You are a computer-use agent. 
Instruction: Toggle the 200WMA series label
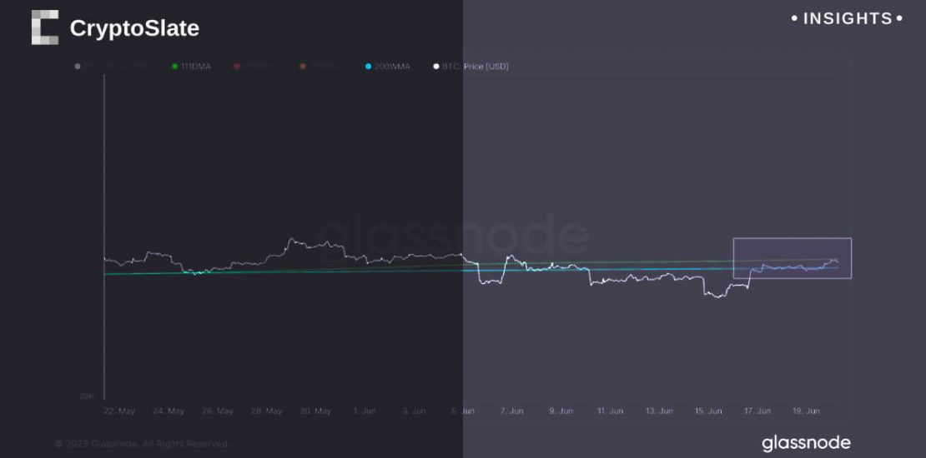coord(392,67)
